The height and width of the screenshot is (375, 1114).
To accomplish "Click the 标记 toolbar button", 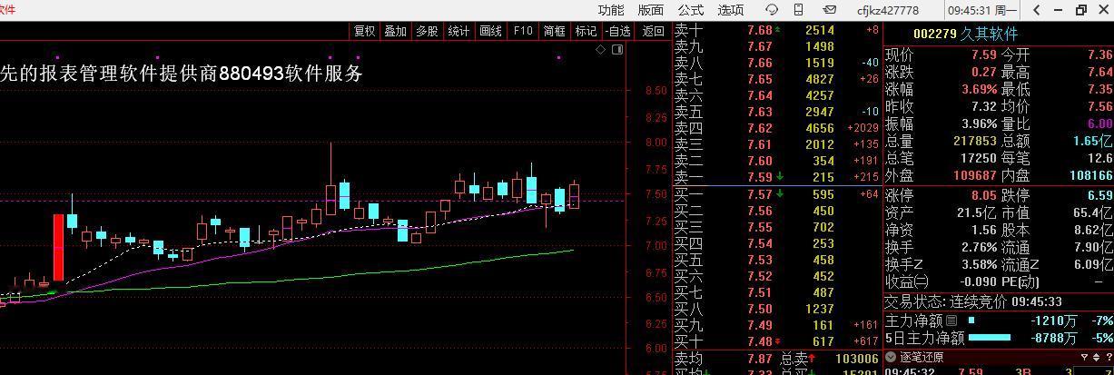I will click(x=586, y=31).
